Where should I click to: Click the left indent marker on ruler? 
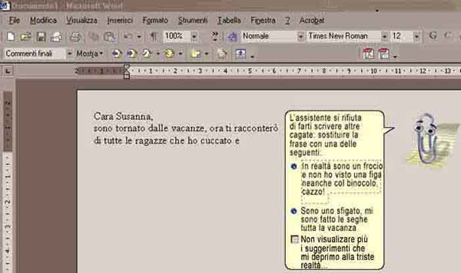tap(126, 76)
